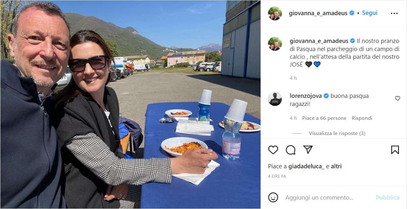Like the post with heart icon
407x209 pixels.
[273, 150]
